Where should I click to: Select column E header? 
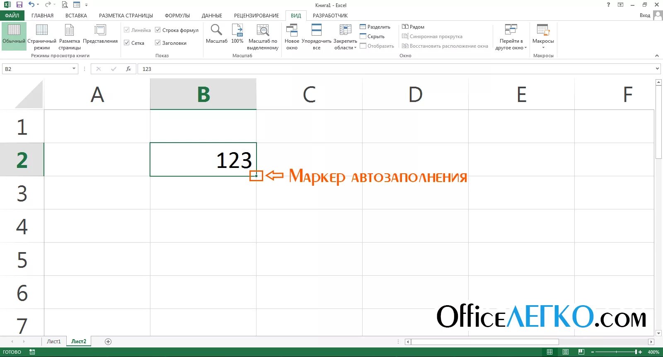pos(521,94)
